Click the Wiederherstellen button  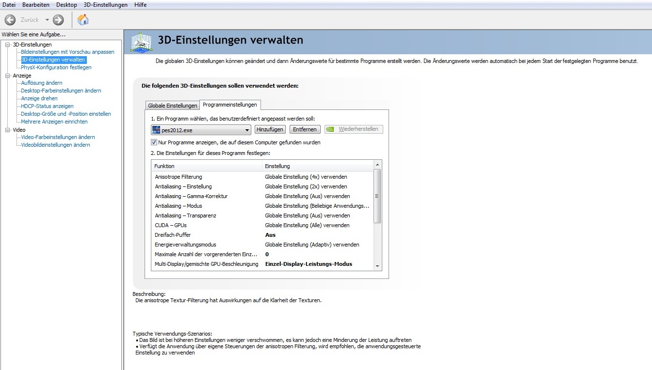(x=354, y=129)
